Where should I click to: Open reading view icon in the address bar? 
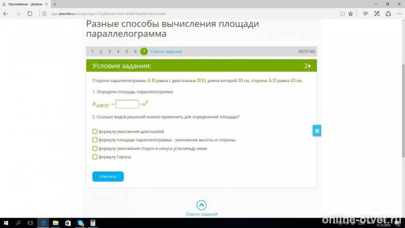click(x=342, y=14)
